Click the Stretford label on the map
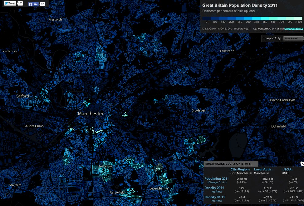Viewport: 304px width, 206px height. point(15,185)
